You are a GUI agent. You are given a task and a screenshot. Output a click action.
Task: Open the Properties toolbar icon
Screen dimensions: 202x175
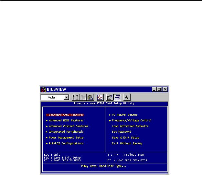(110, 98)
